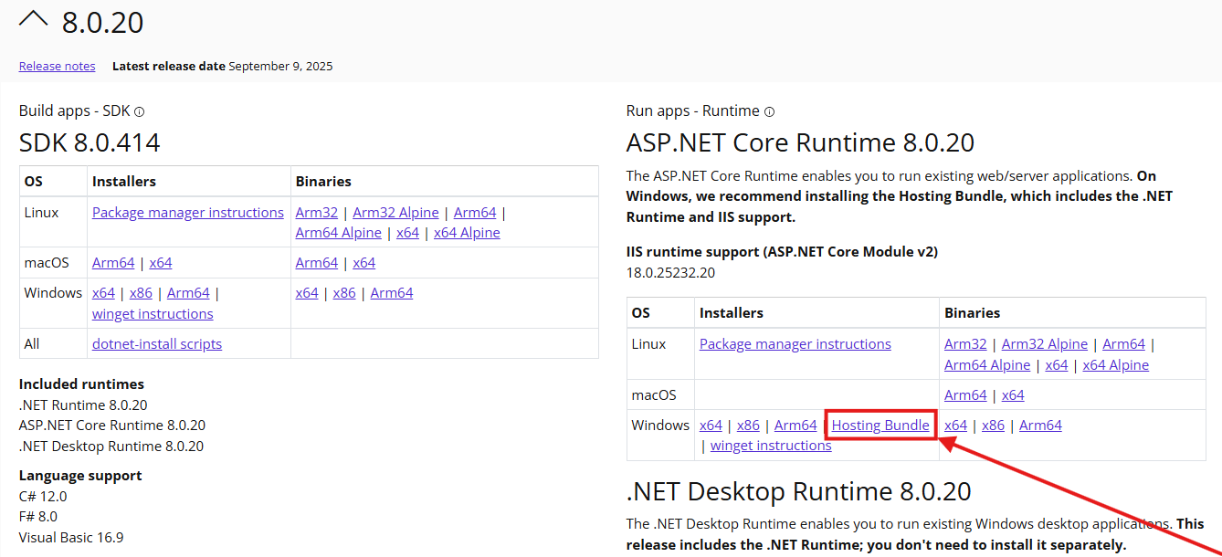Open dotnet-install scripts link
Image resolution: width=1222 pixels, height=557 pixels.
tap(157, 343)
